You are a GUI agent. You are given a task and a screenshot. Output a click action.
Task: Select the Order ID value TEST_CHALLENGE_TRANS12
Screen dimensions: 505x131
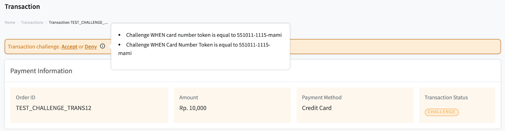point(54,108)
